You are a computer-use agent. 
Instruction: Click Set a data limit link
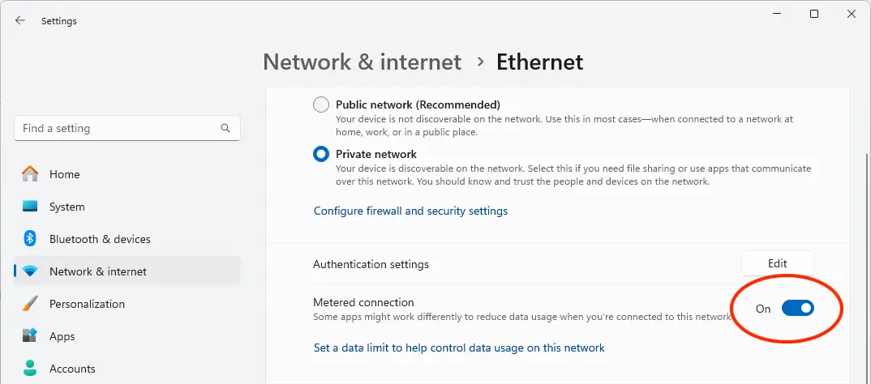click(x=459, y=348)
